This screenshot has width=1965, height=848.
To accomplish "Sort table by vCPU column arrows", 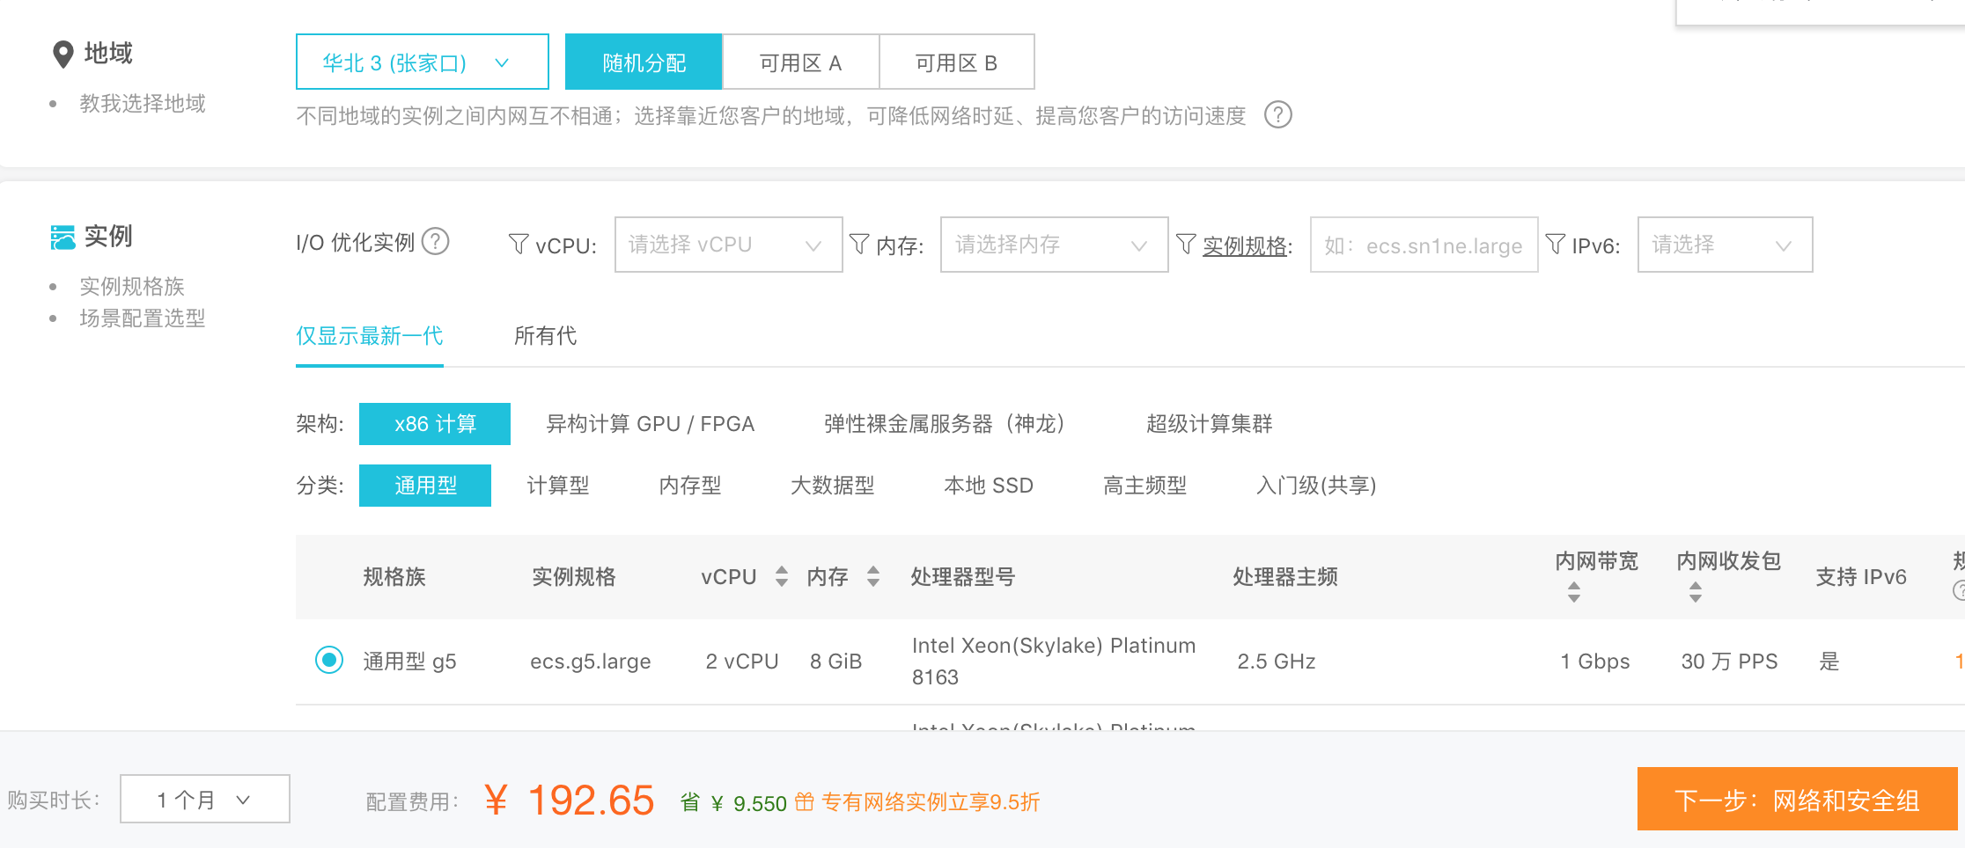I will tap(782, 576).
